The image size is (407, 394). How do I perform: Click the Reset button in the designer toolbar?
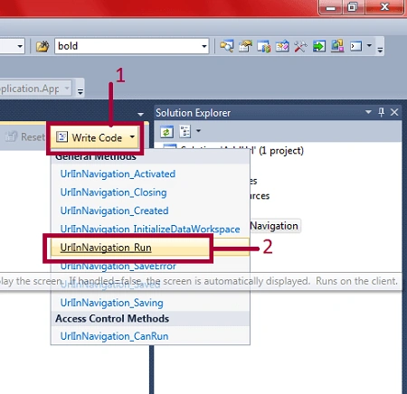coord(25,137)
